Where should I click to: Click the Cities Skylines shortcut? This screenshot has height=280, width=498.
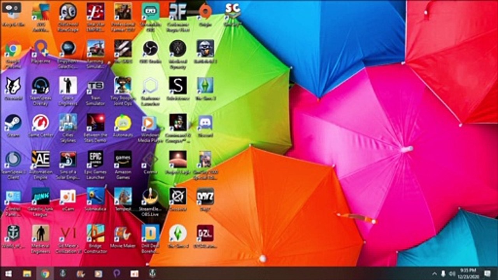(68, 128)
